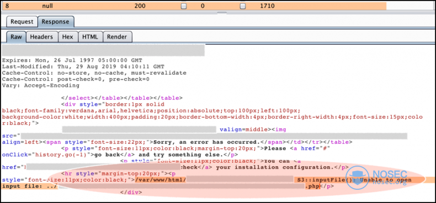Click the highlighted '.php' extension text
Screen dimensions: 436x203
pyautogui.click(x=313, y=186)
